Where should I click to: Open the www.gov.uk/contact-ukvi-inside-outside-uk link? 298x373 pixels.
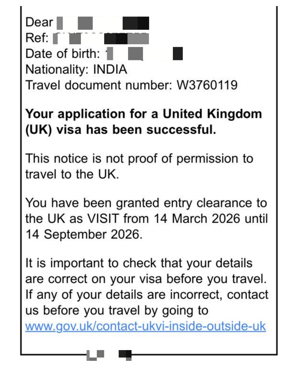click(145, 326)
